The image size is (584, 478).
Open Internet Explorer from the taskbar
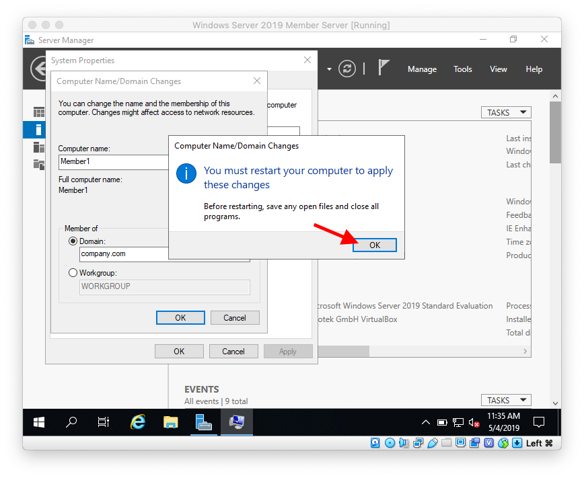[x=137, y=422]
